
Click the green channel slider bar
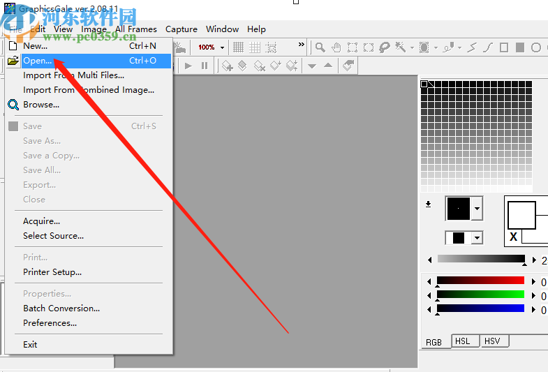point(480,295)
